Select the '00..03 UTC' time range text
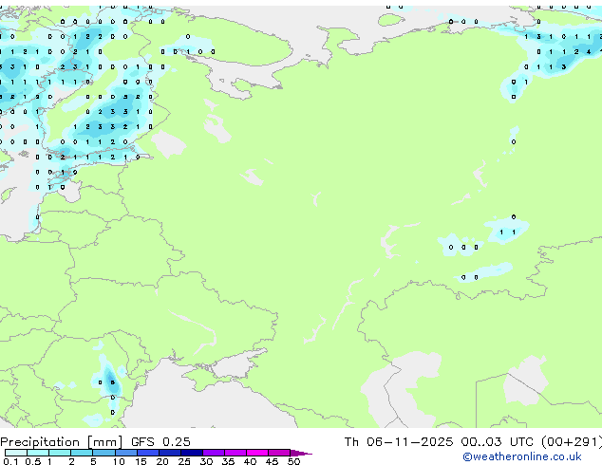Viewport: 602px width, 465px height. point(498,442)
